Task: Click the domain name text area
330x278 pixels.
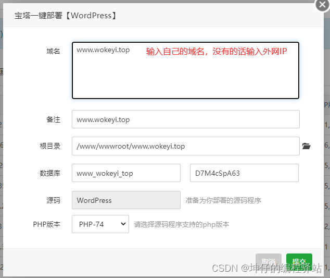Action: point(185,70)
